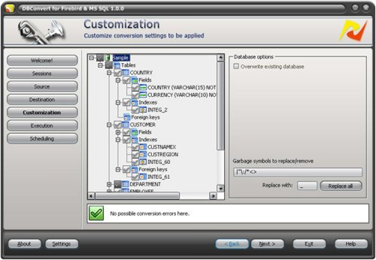Click the Sample database icon in tree
This screenshot has height=260, width=376.
point(108,58)
